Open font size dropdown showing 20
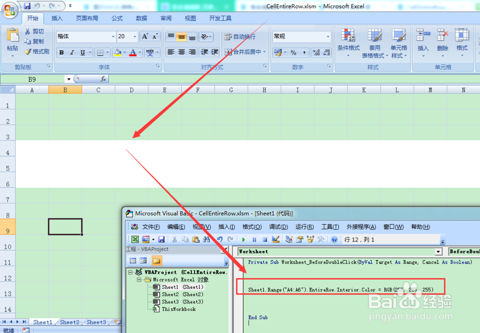 coord(135,36)
